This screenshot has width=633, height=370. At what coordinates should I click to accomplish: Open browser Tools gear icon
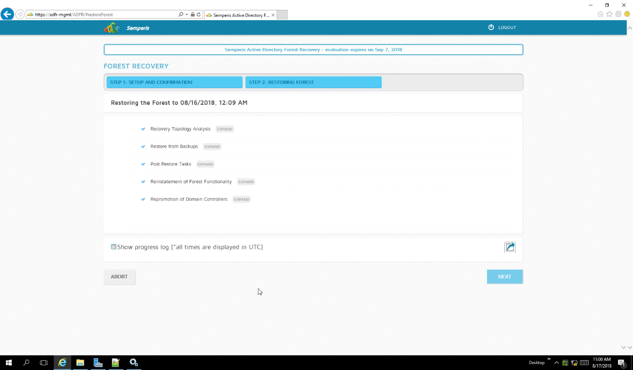point(618,14)
